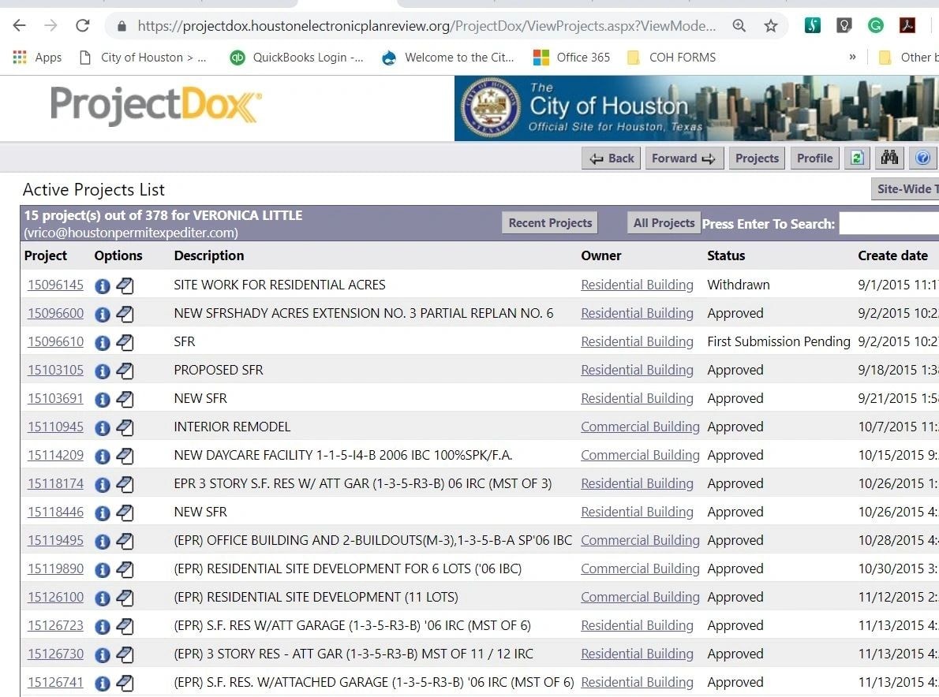Open info icon for project 15096600
This screenshot has height=697, width=939.
click(x=103, y=314)
